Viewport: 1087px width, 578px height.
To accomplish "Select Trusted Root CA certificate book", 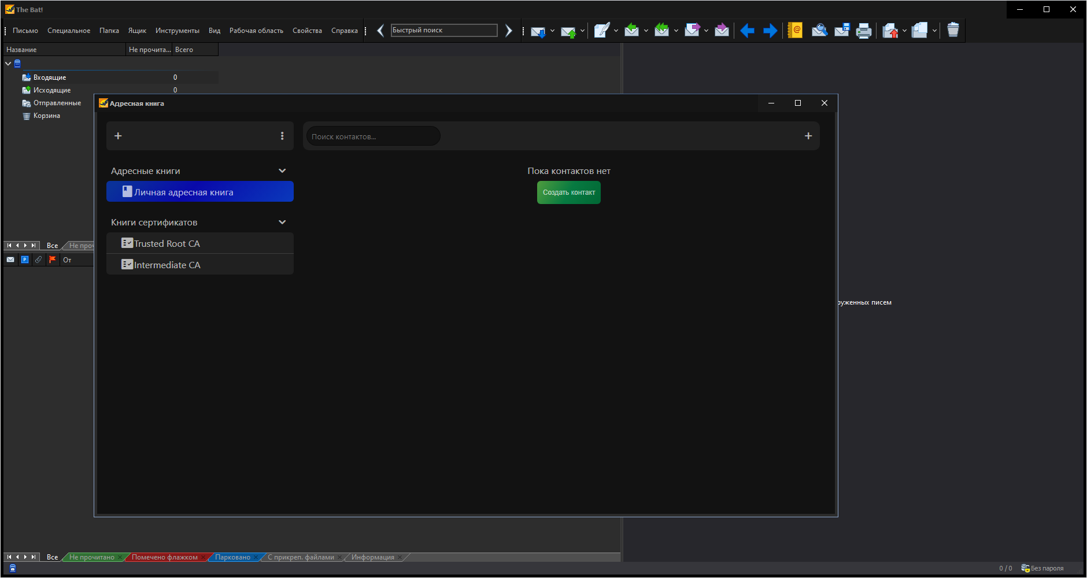I will 200,243.
